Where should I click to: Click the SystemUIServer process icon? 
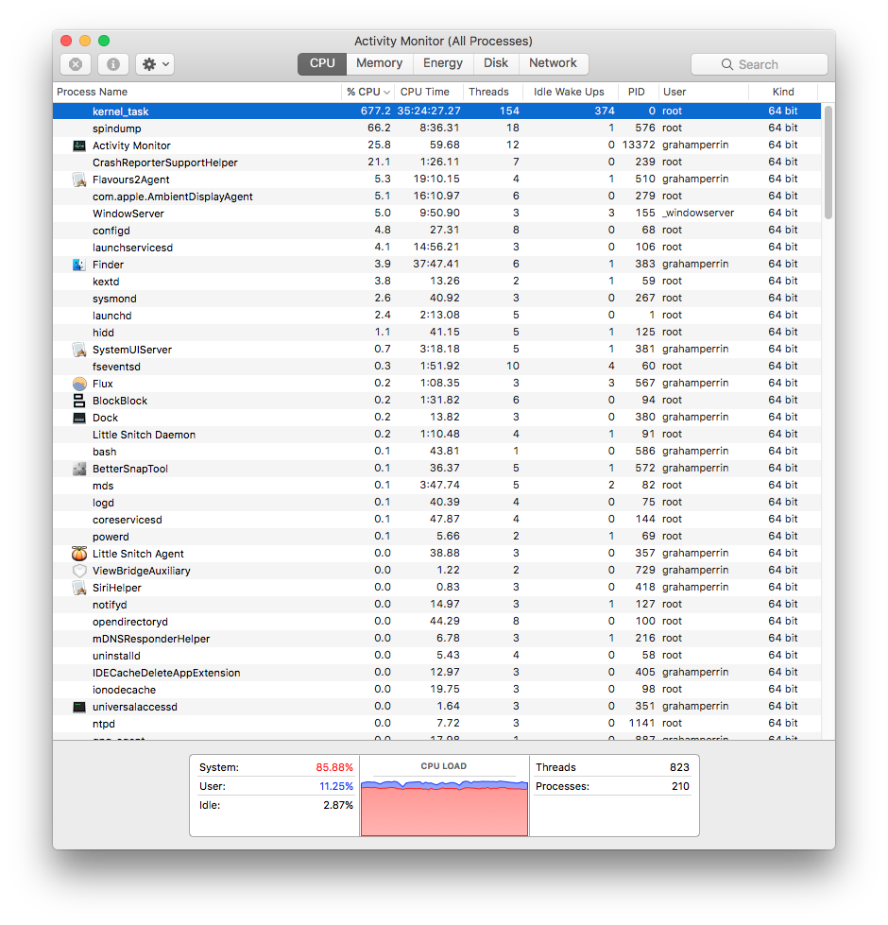(79, 350)
